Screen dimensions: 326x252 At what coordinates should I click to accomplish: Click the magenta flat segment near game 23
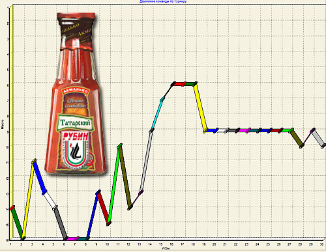[243, 130]
